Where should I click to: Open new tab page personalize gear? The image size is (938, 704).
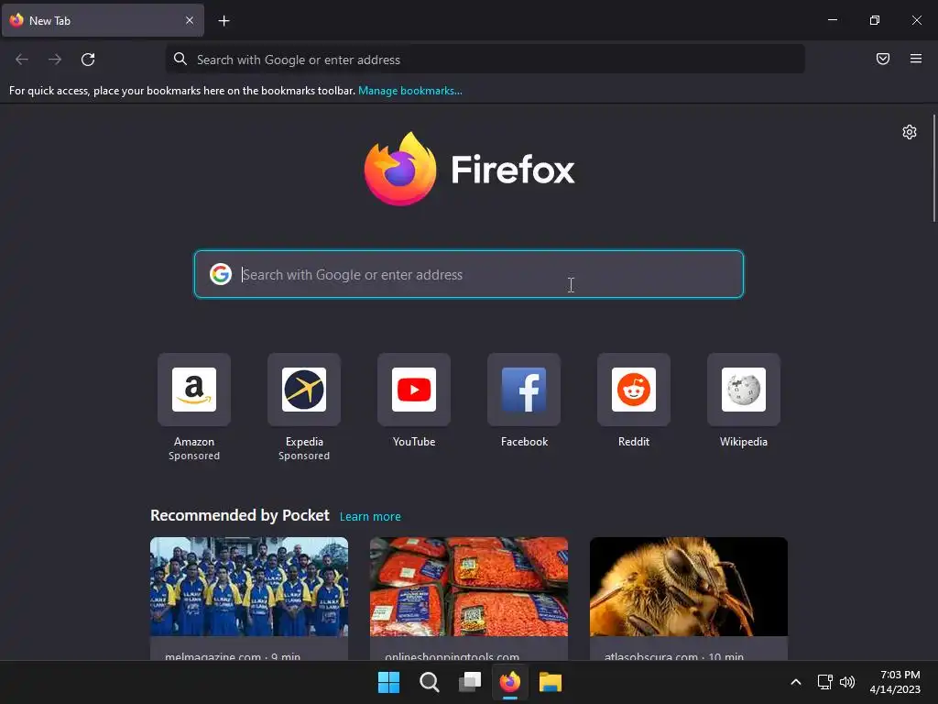pos(910,132)
